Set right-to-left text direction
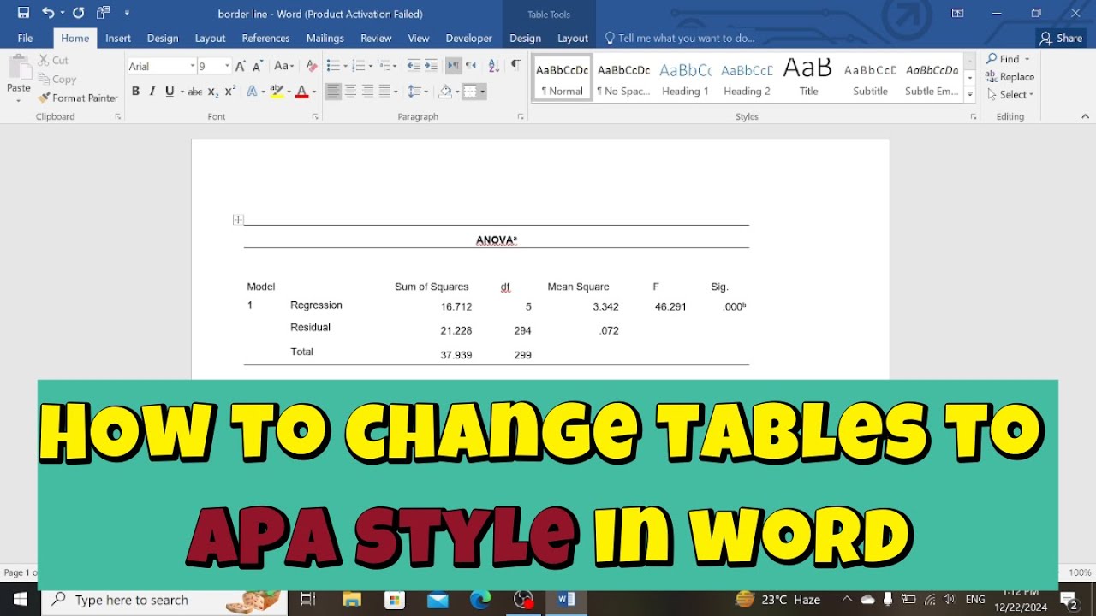Image resolution: width=1096 pixels, height=616 pixels. (470, 66)
